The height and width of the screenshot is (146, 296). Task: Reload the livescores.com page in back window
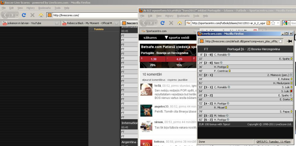point(24,15)
